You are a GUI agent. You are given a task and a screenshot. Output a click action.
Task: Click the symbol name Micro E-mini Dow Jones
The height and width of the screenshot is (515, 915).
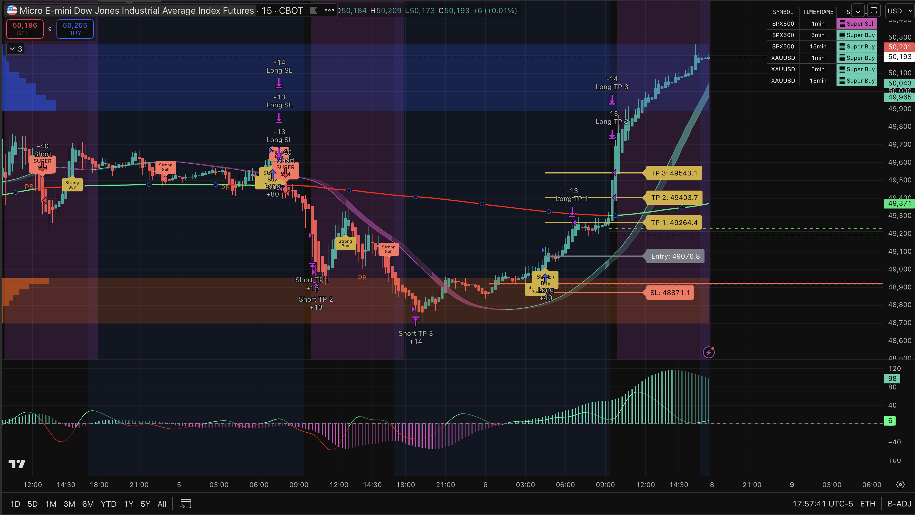pyautogui.click(x=137, y=11)
